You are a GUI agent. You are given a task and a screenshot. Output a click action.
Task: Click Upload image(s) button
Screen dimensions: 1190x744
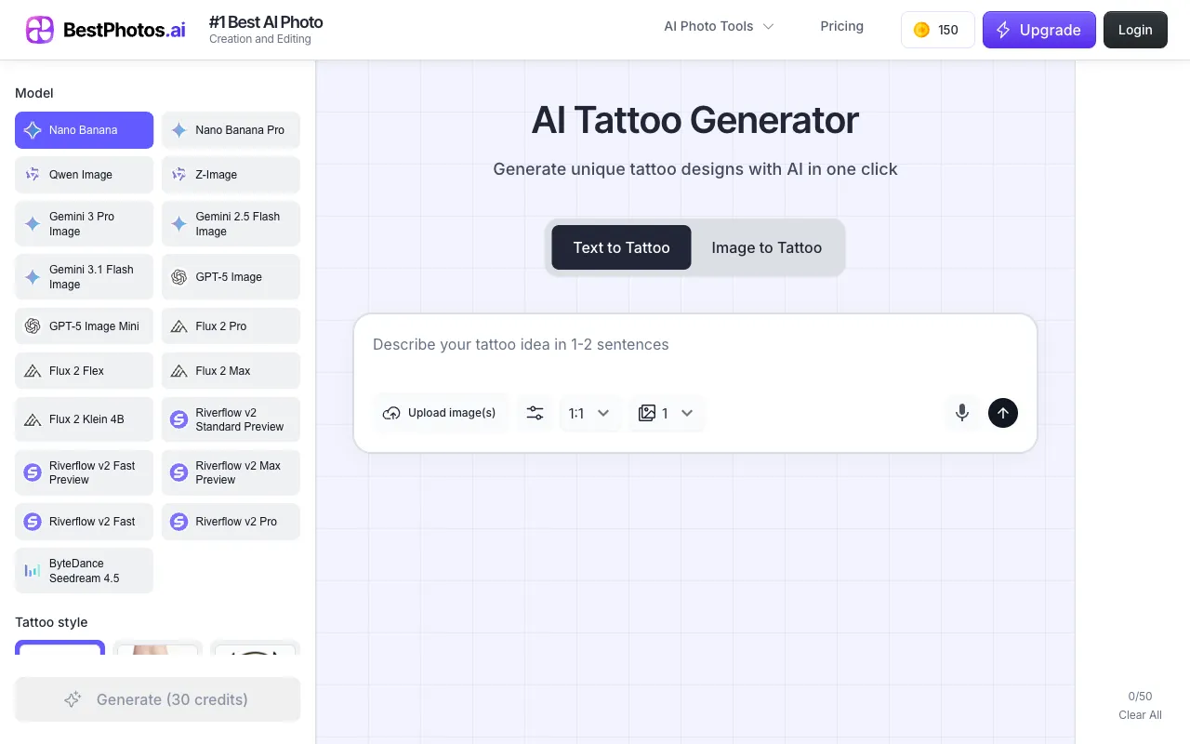click(x=441, y=413)
